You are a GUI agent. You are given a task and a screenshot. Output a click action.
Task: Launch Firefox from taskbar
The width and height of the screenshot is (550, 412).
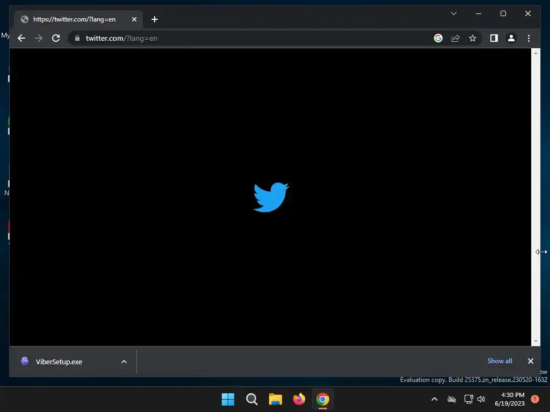pos(299,399)
